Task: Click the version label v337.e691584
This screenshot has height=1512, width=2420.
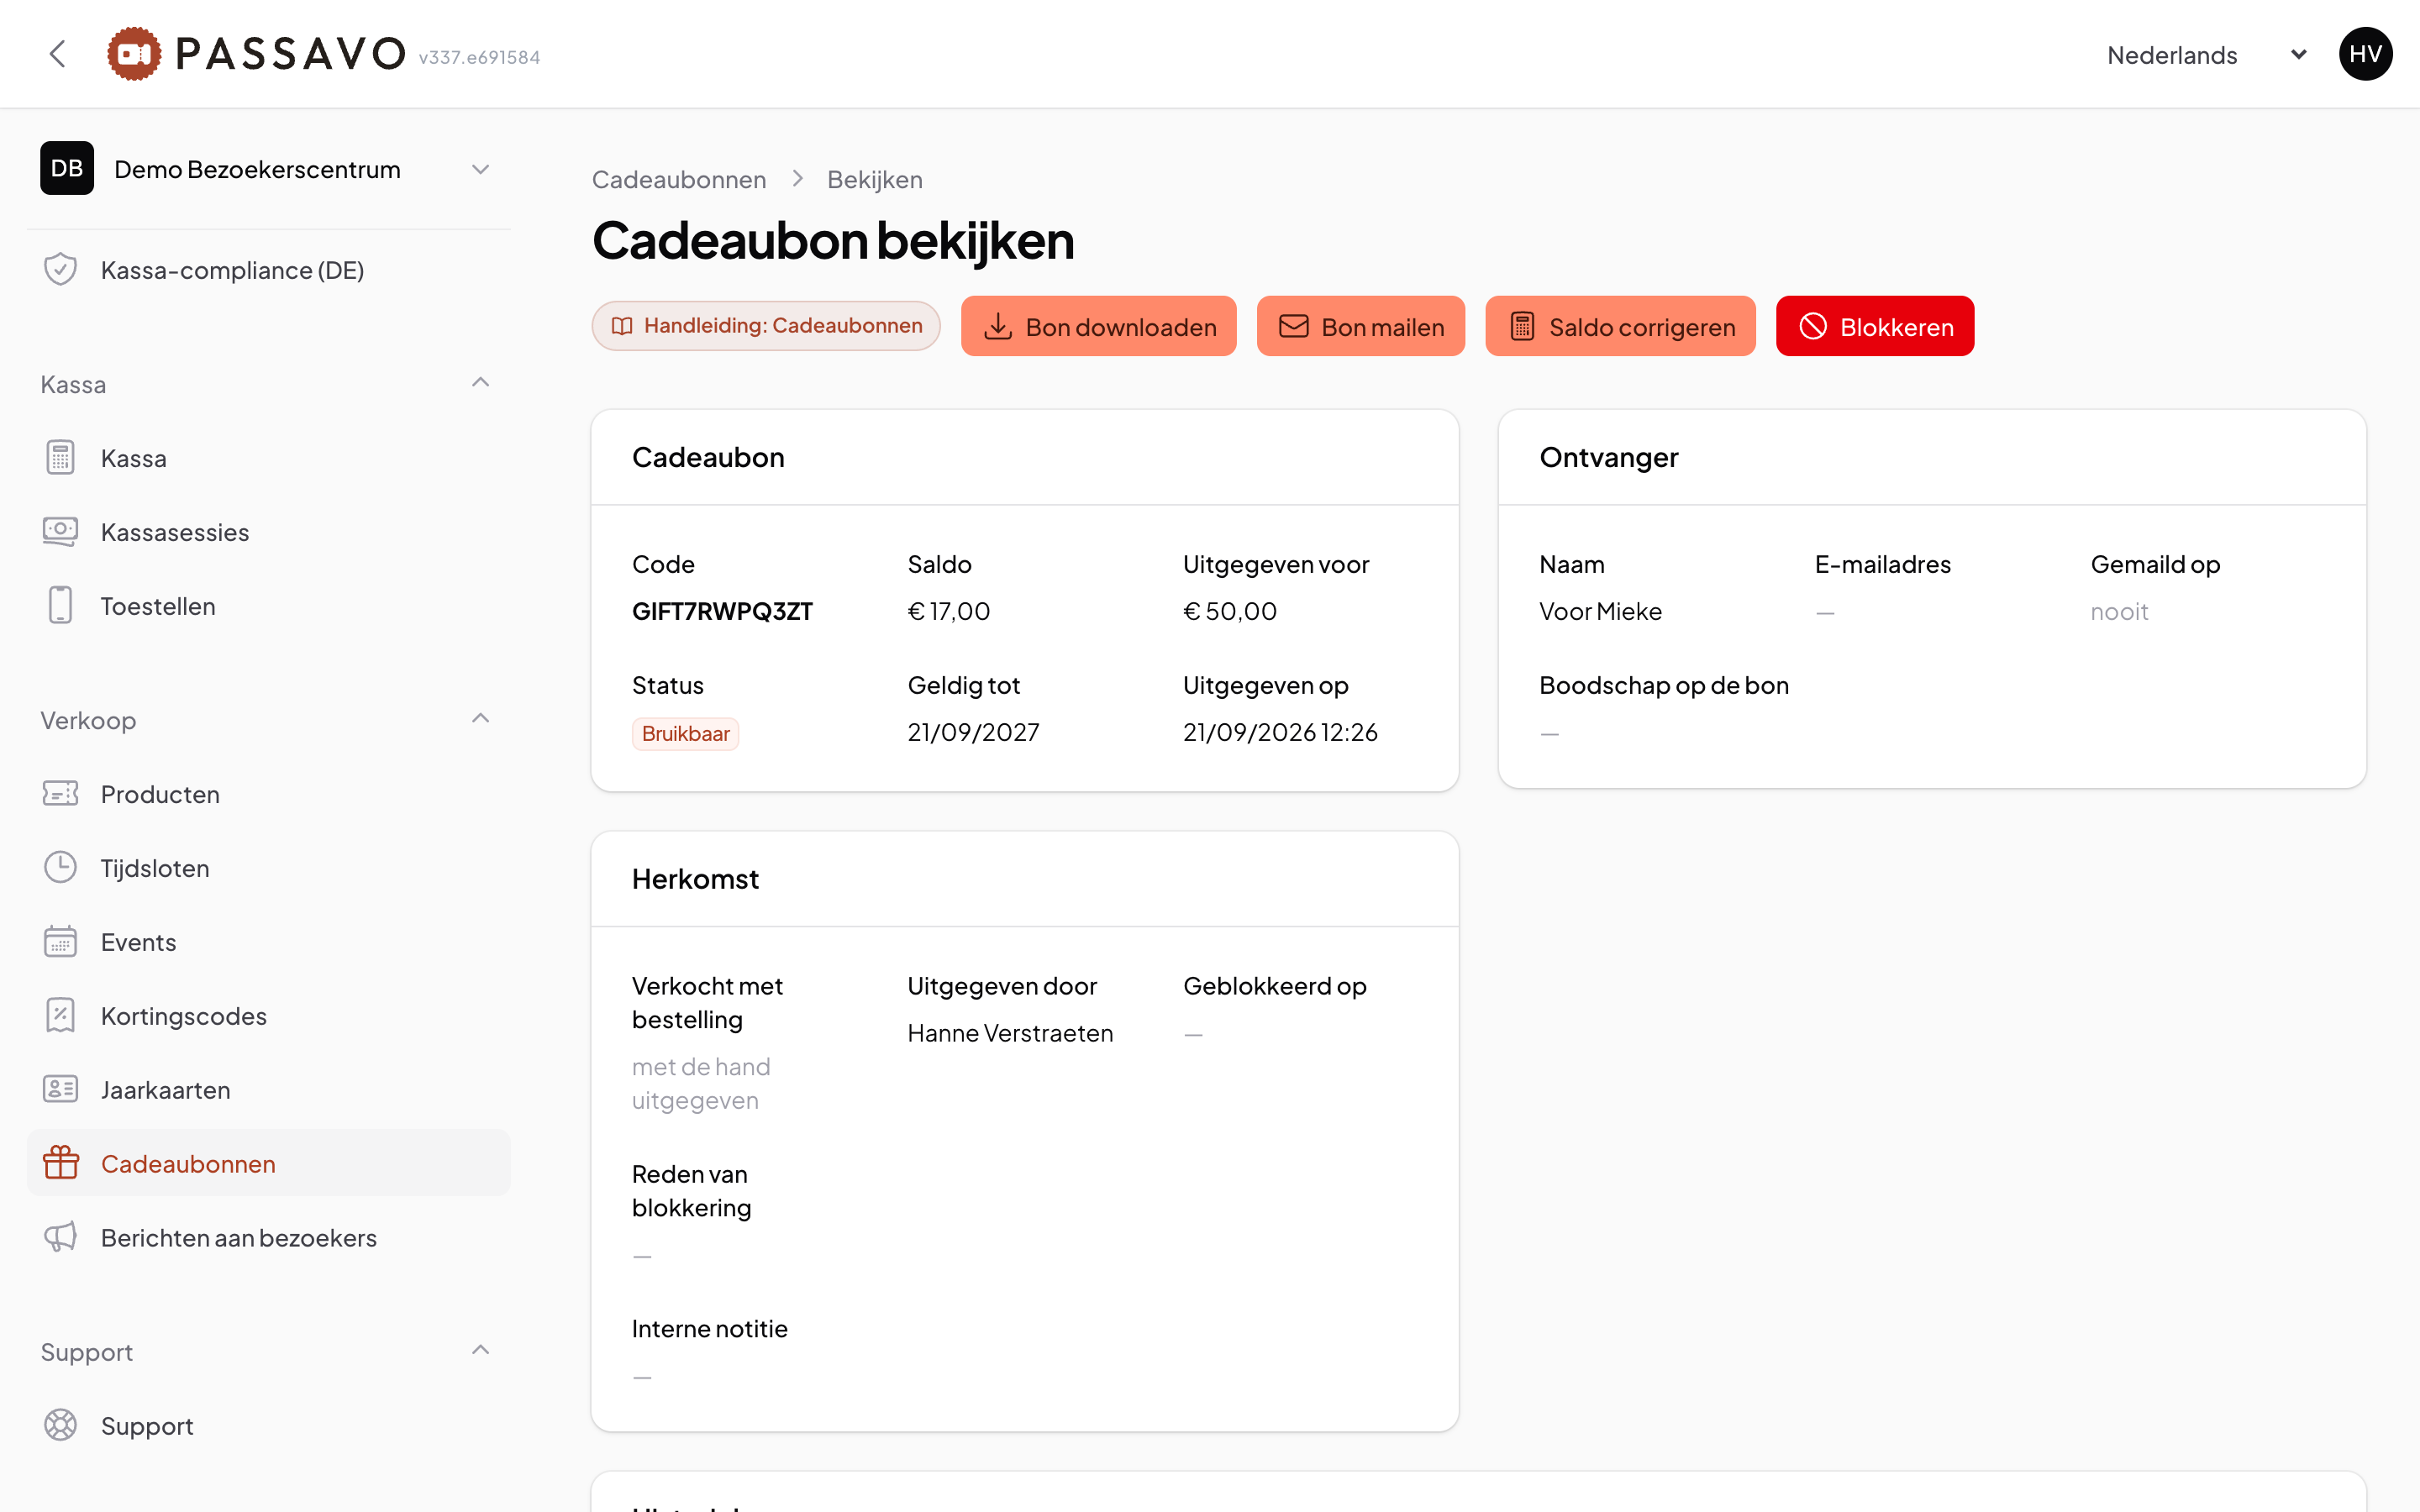Action: [x=479, y=57]
